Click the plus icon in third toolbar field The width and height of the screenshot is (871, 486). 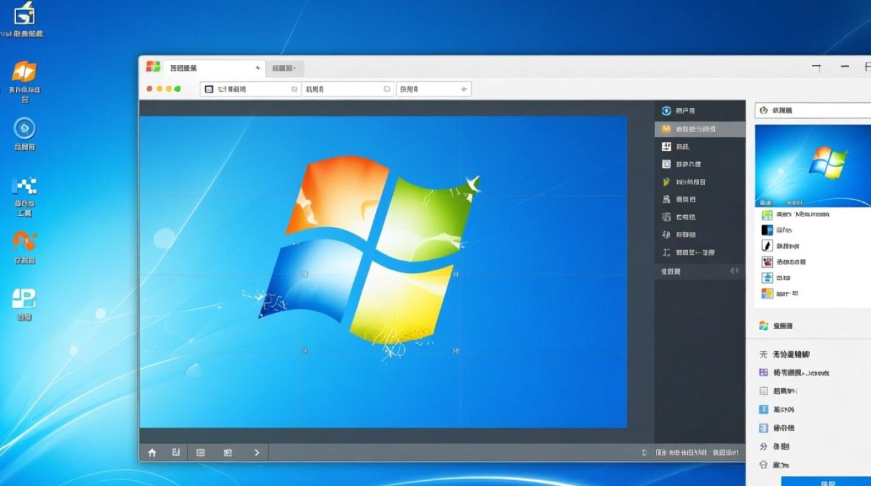click(x=463, y=89)
